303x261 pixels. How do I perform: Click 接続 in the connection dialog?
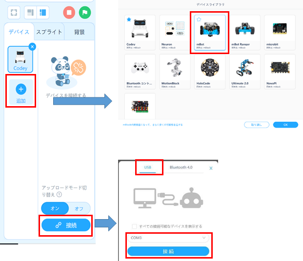[168, 251]
